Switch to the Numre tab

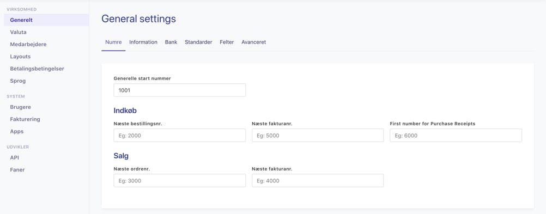click(113, 42)
